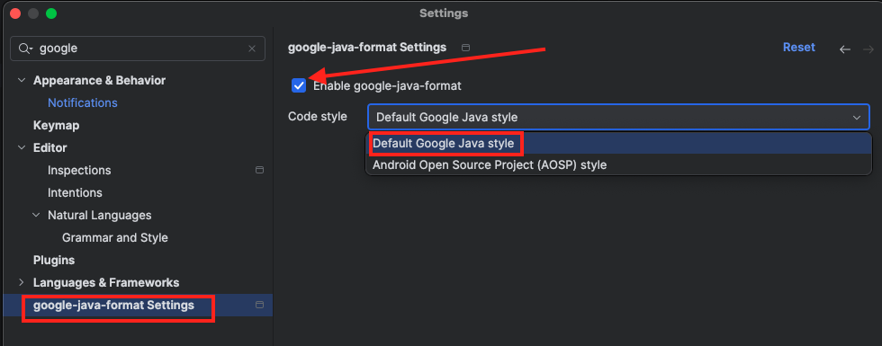Open the Intentions settings page
The image size is (882, 346).
click(75, 192)
